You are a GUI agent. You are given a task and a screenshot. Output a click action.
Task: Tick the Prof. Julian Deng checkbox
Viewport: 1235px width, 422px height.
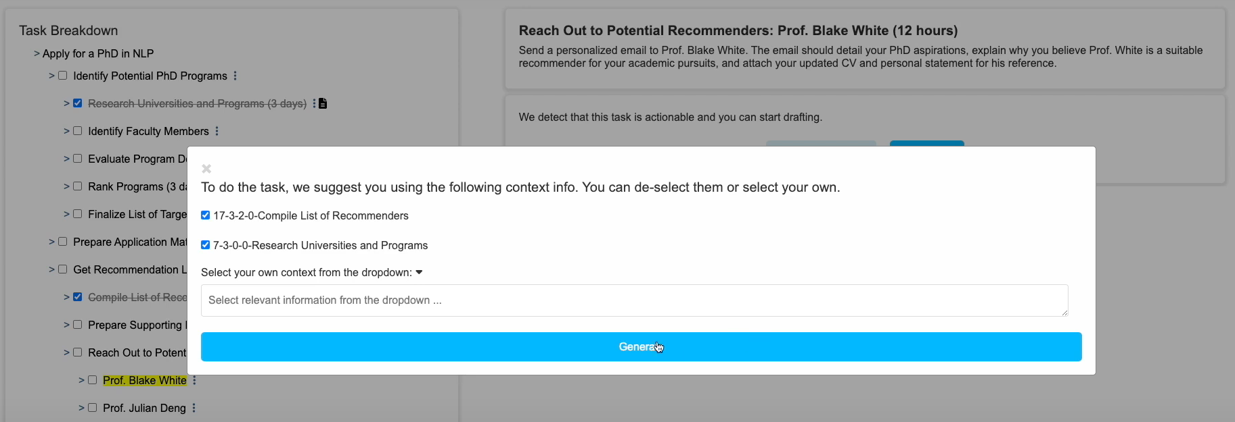click(93, 408)
